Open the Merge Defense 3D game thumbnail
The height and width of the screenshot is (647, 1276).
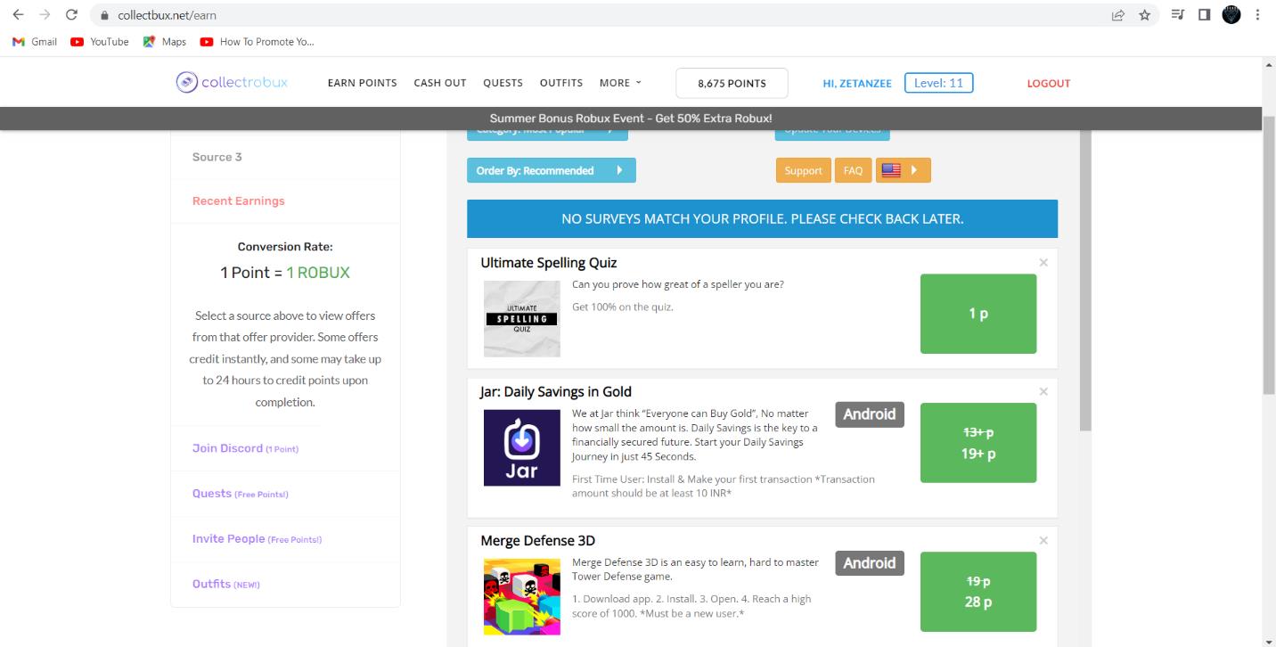pos(522,596)
